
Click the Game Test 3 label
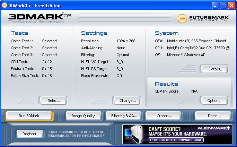point(22,55)
